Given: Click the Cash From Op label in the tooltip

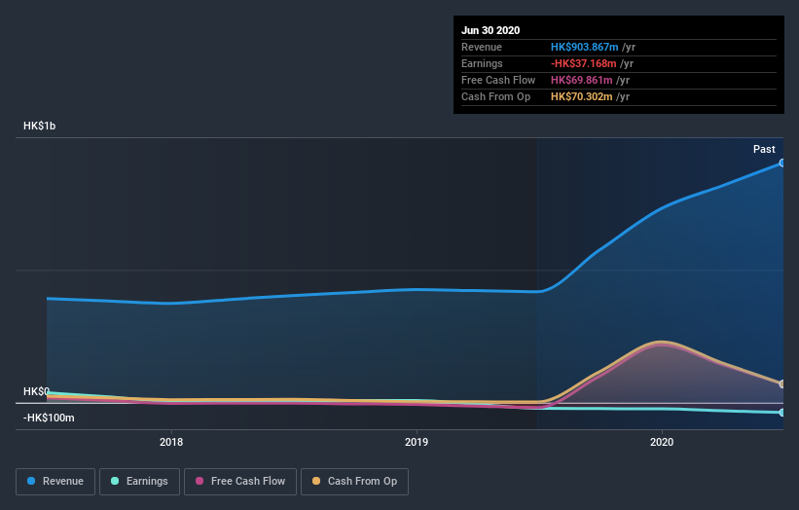Looking at the screenshot, I should click(x=495, y=96).
